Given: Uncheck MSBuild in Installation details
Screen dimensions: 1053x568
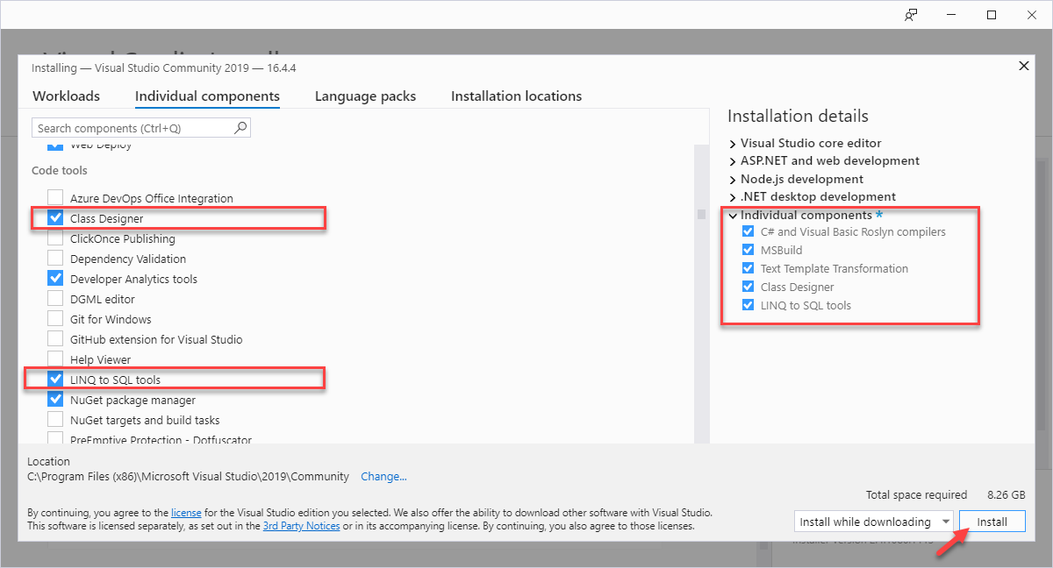Looking at the screenshot, I should point(748,250).
